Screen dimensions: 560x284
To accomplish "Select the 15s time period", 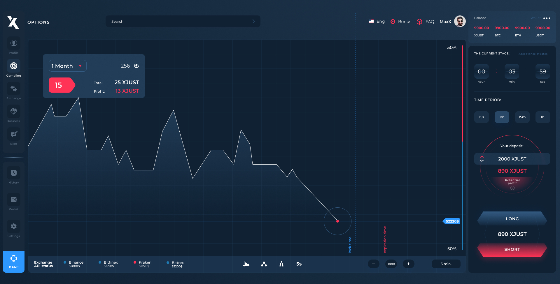I will pyautogui.click(x=481, y=117).
